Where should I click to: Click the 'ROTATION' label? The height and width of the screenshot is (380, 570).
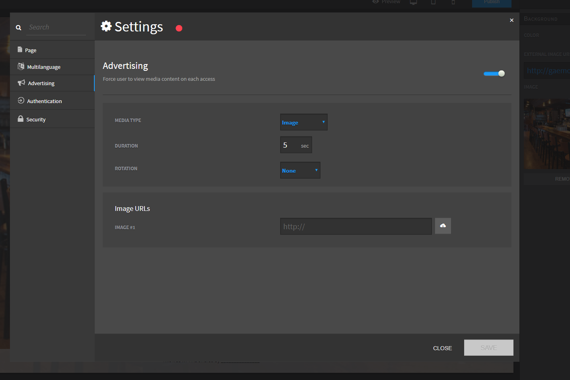coord(126,168)
